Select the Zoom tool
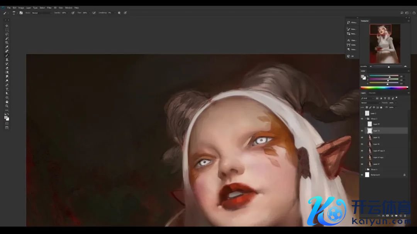The image size is (417, 234). [7, 106]
